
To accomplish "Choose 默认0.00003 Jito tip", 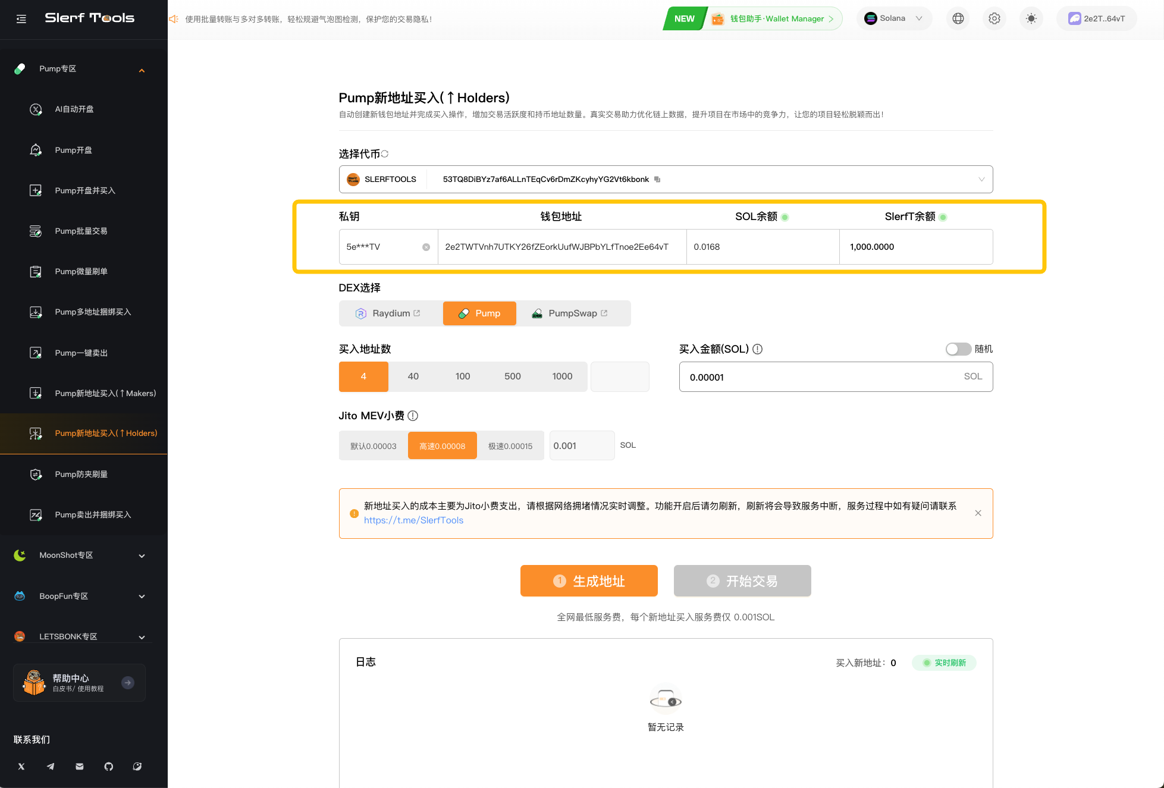I will click(374, 446).
